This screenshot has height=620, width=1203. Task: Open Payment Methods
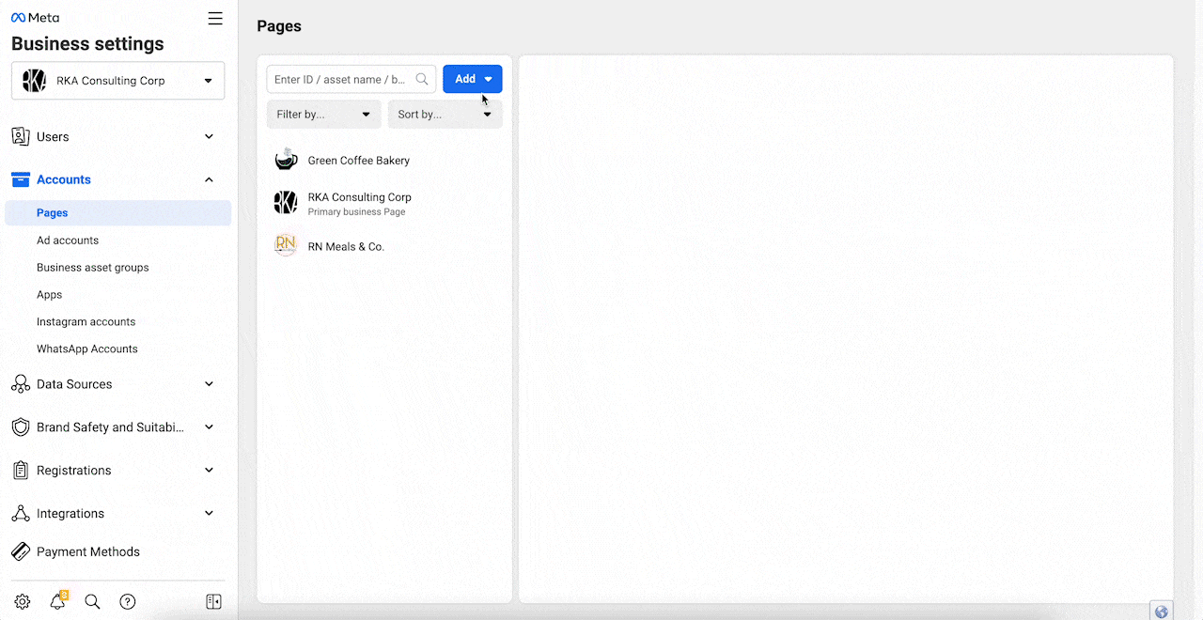click(88, 551)
